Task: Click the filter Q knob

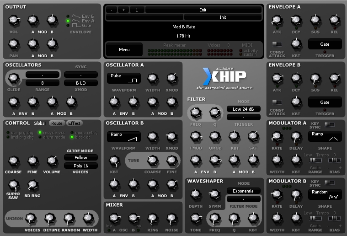Action: (x=215, y=113)
